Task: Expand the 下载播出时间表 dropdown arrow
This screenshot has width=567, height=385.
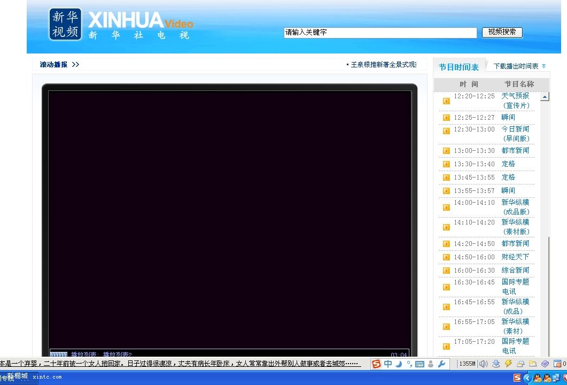Action: [x=543, y=66]
